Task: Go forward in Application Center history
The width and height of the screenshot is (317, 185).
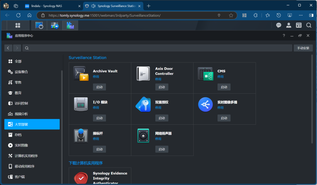Action: (x=17, y=48)
